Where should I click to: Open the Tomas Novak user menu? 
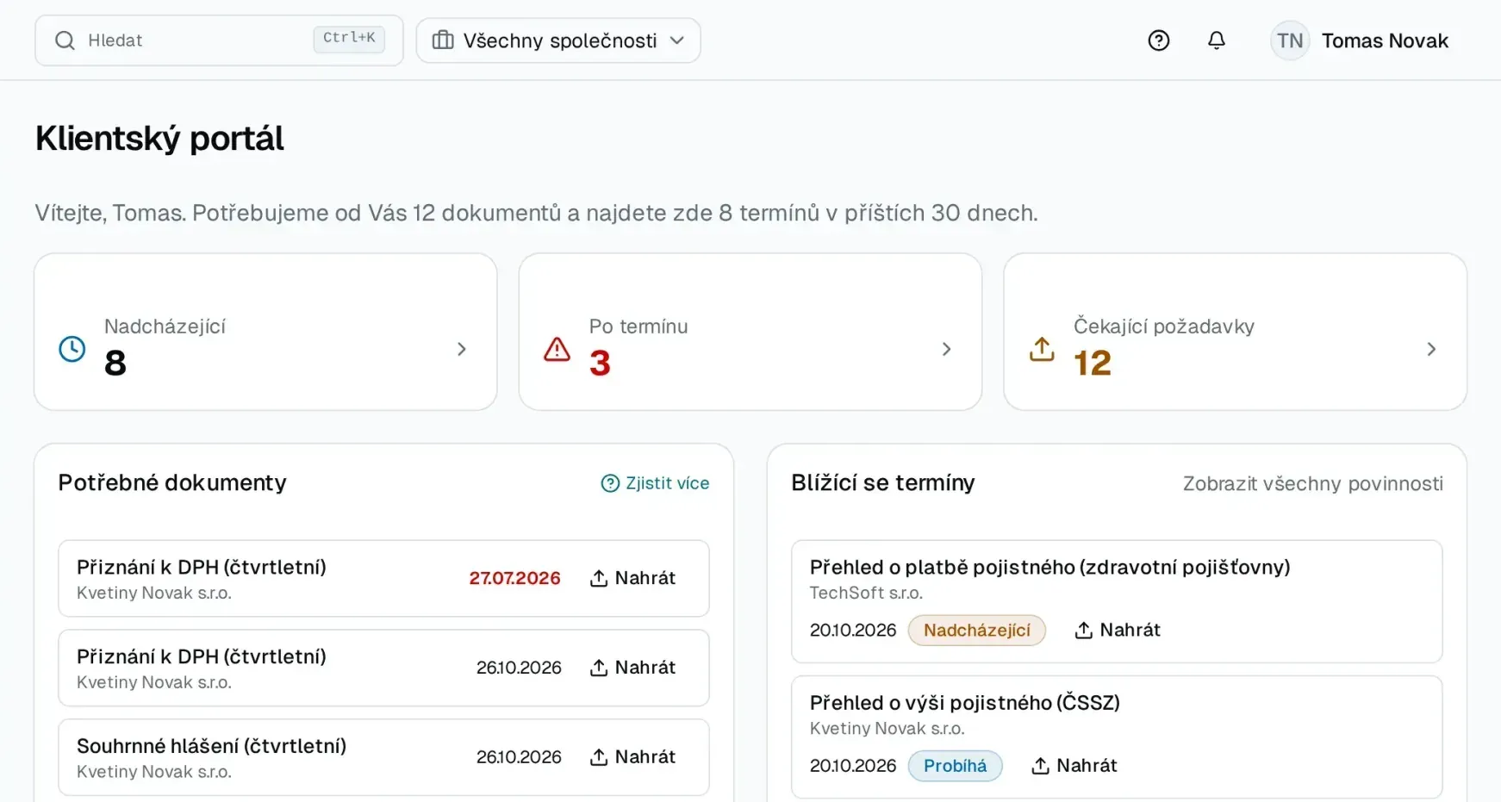[x=1360, y=40]
